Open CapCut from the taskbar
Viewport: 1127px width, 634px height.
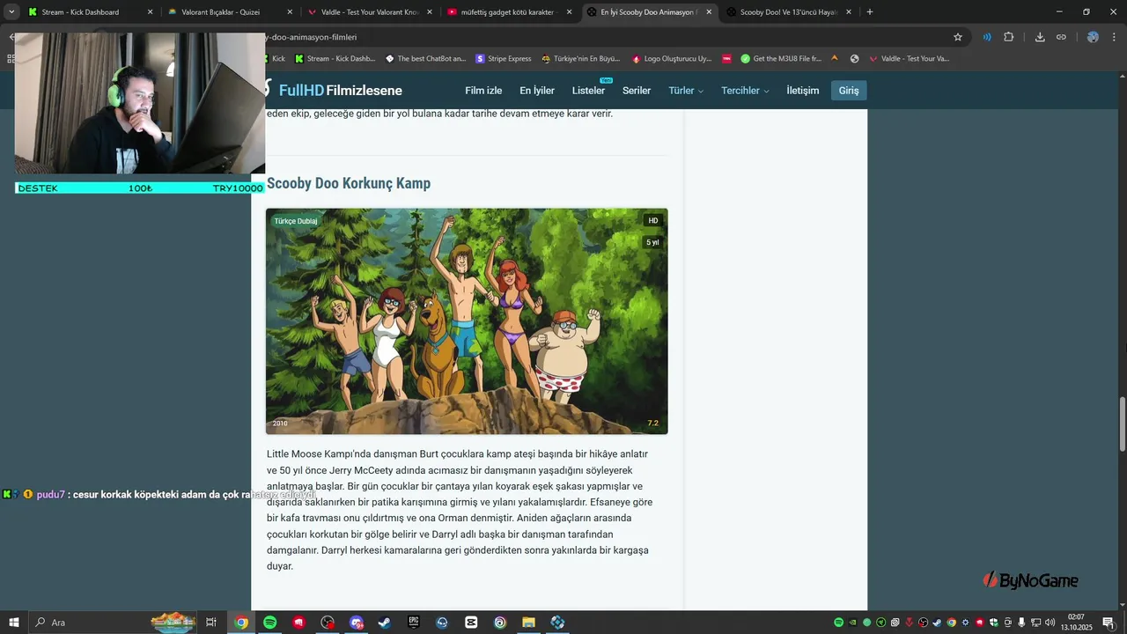click(x=471, y=623)
